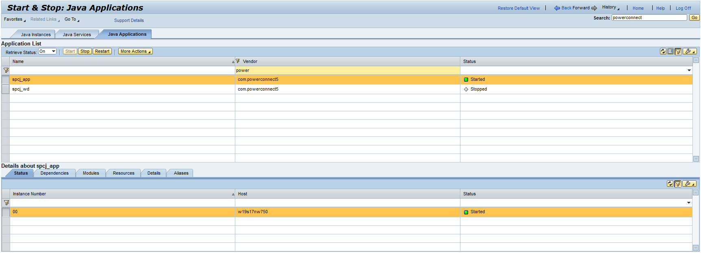This screenshot has width=701, height=253.
Task: Toggle the filter icon in the Details panel toolbar
Action: (x=677, y=184)
